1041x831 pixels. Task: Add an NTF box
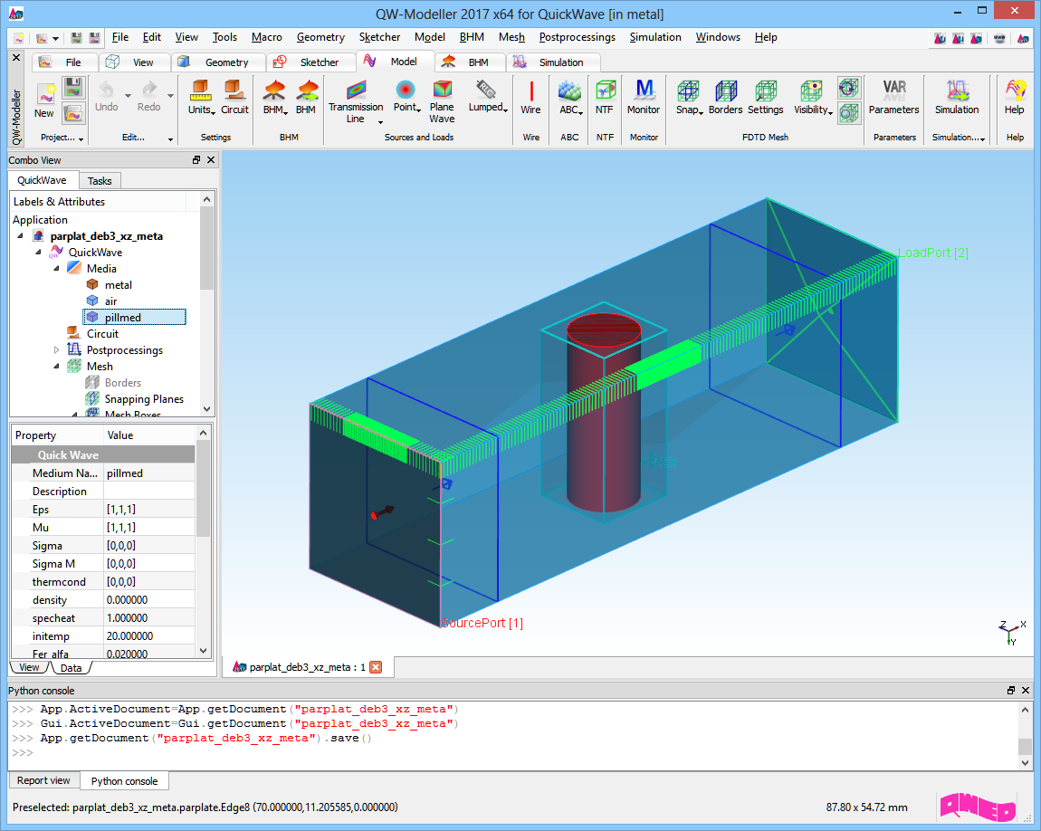[x=604, y=97]
